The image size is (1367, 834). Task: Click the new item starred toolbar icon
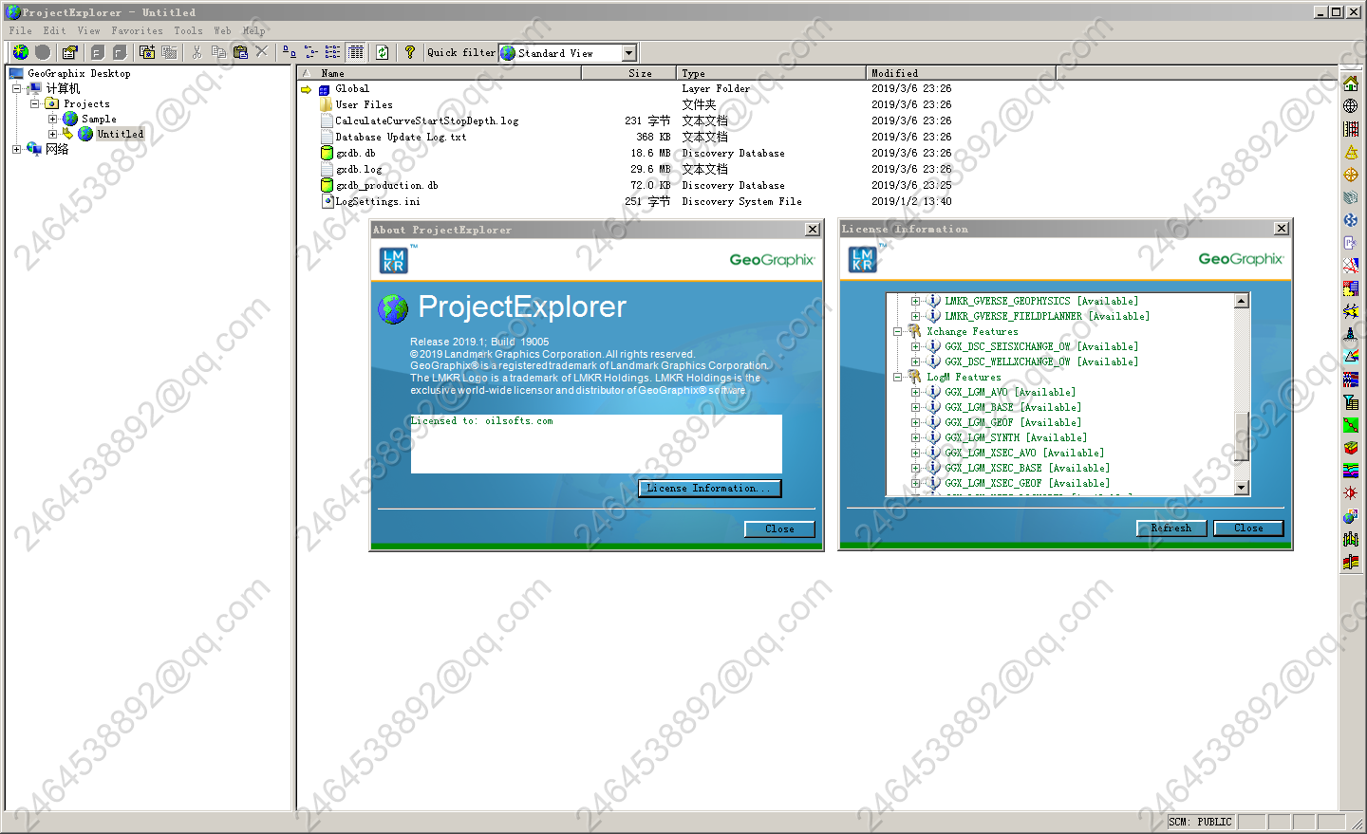coord(146,52)
